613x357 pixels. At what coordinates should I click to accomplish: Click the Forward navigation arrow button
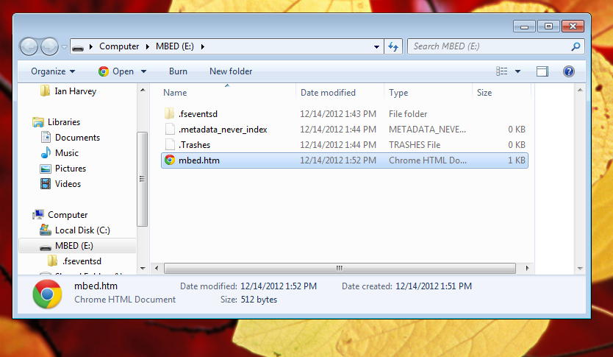pyautogui.click(x=49, y=47)
